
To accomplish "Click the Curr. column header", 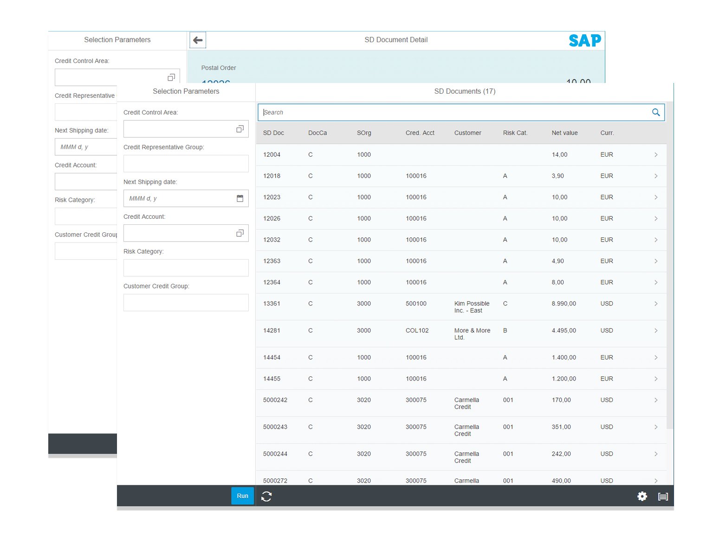I will click(607, 133).
